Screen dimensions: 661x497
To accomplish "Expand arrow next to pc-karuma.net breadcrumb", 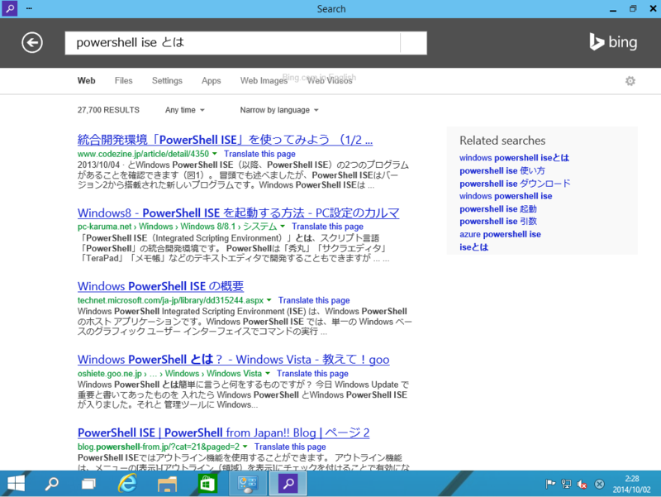I will tap(283, 227).
